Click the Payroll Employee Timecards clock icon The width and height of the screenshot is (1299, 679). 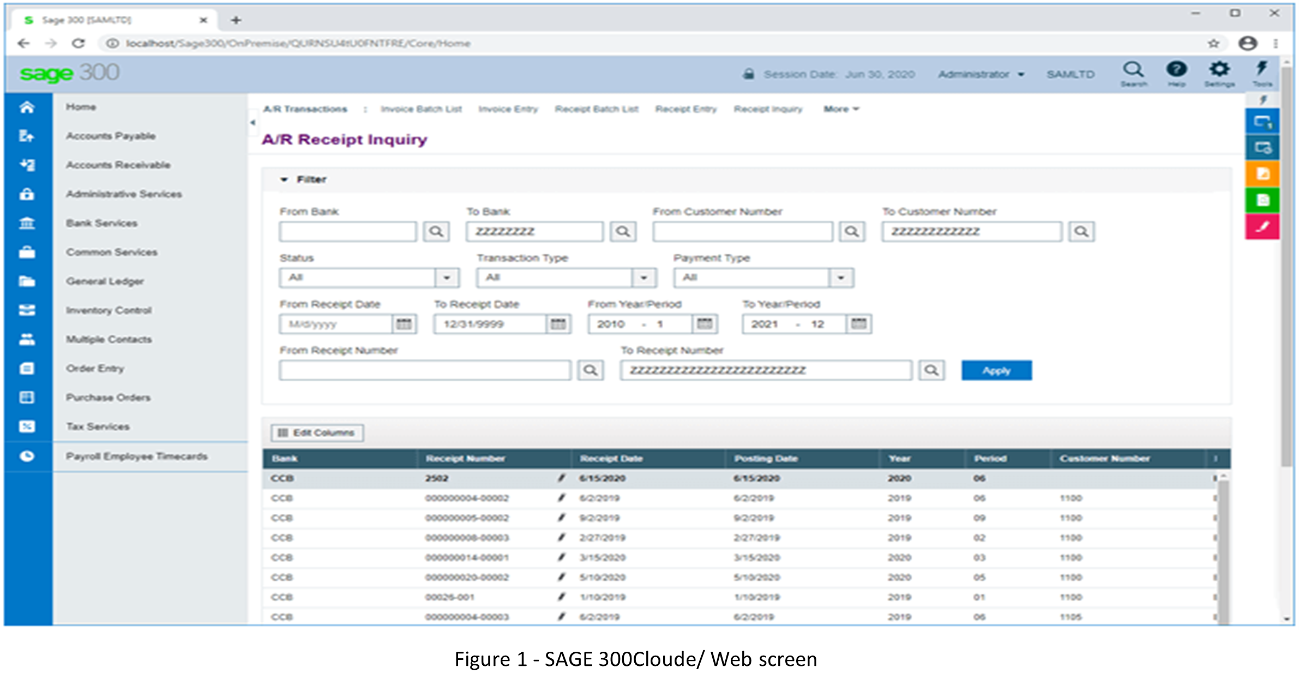coord(27,456)
